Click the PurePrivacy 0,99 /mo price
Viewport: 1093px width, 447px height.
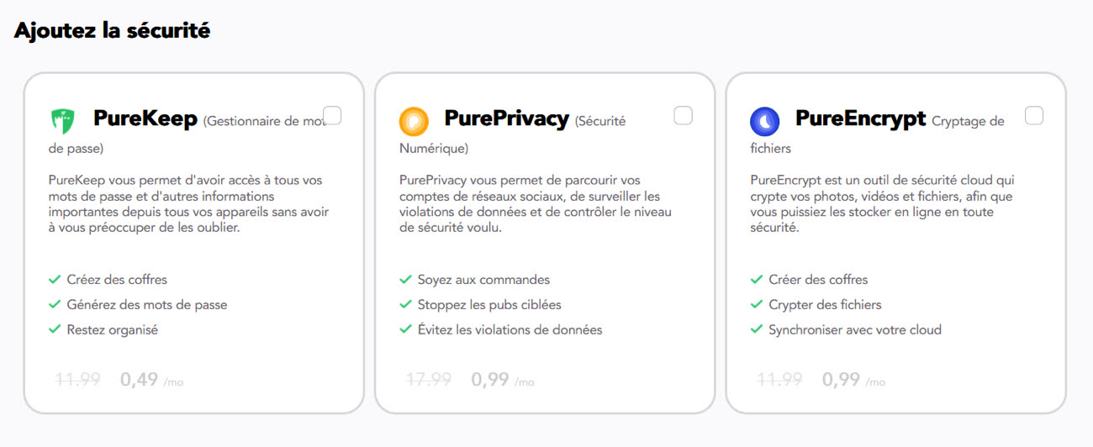pos(503,380)
